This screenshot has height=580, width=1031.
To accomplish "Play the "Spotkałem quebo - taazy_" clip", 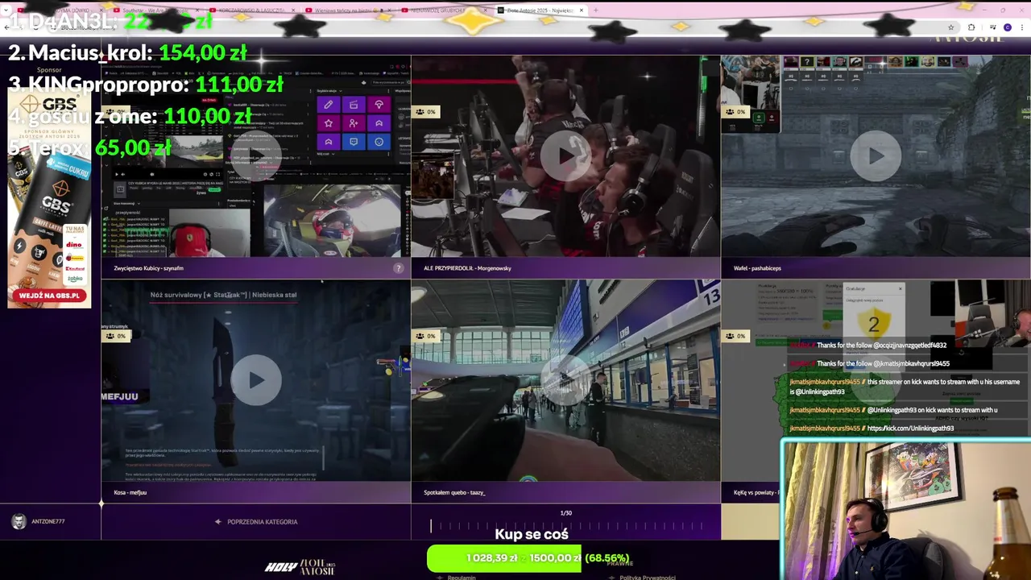I will [565, 379].
